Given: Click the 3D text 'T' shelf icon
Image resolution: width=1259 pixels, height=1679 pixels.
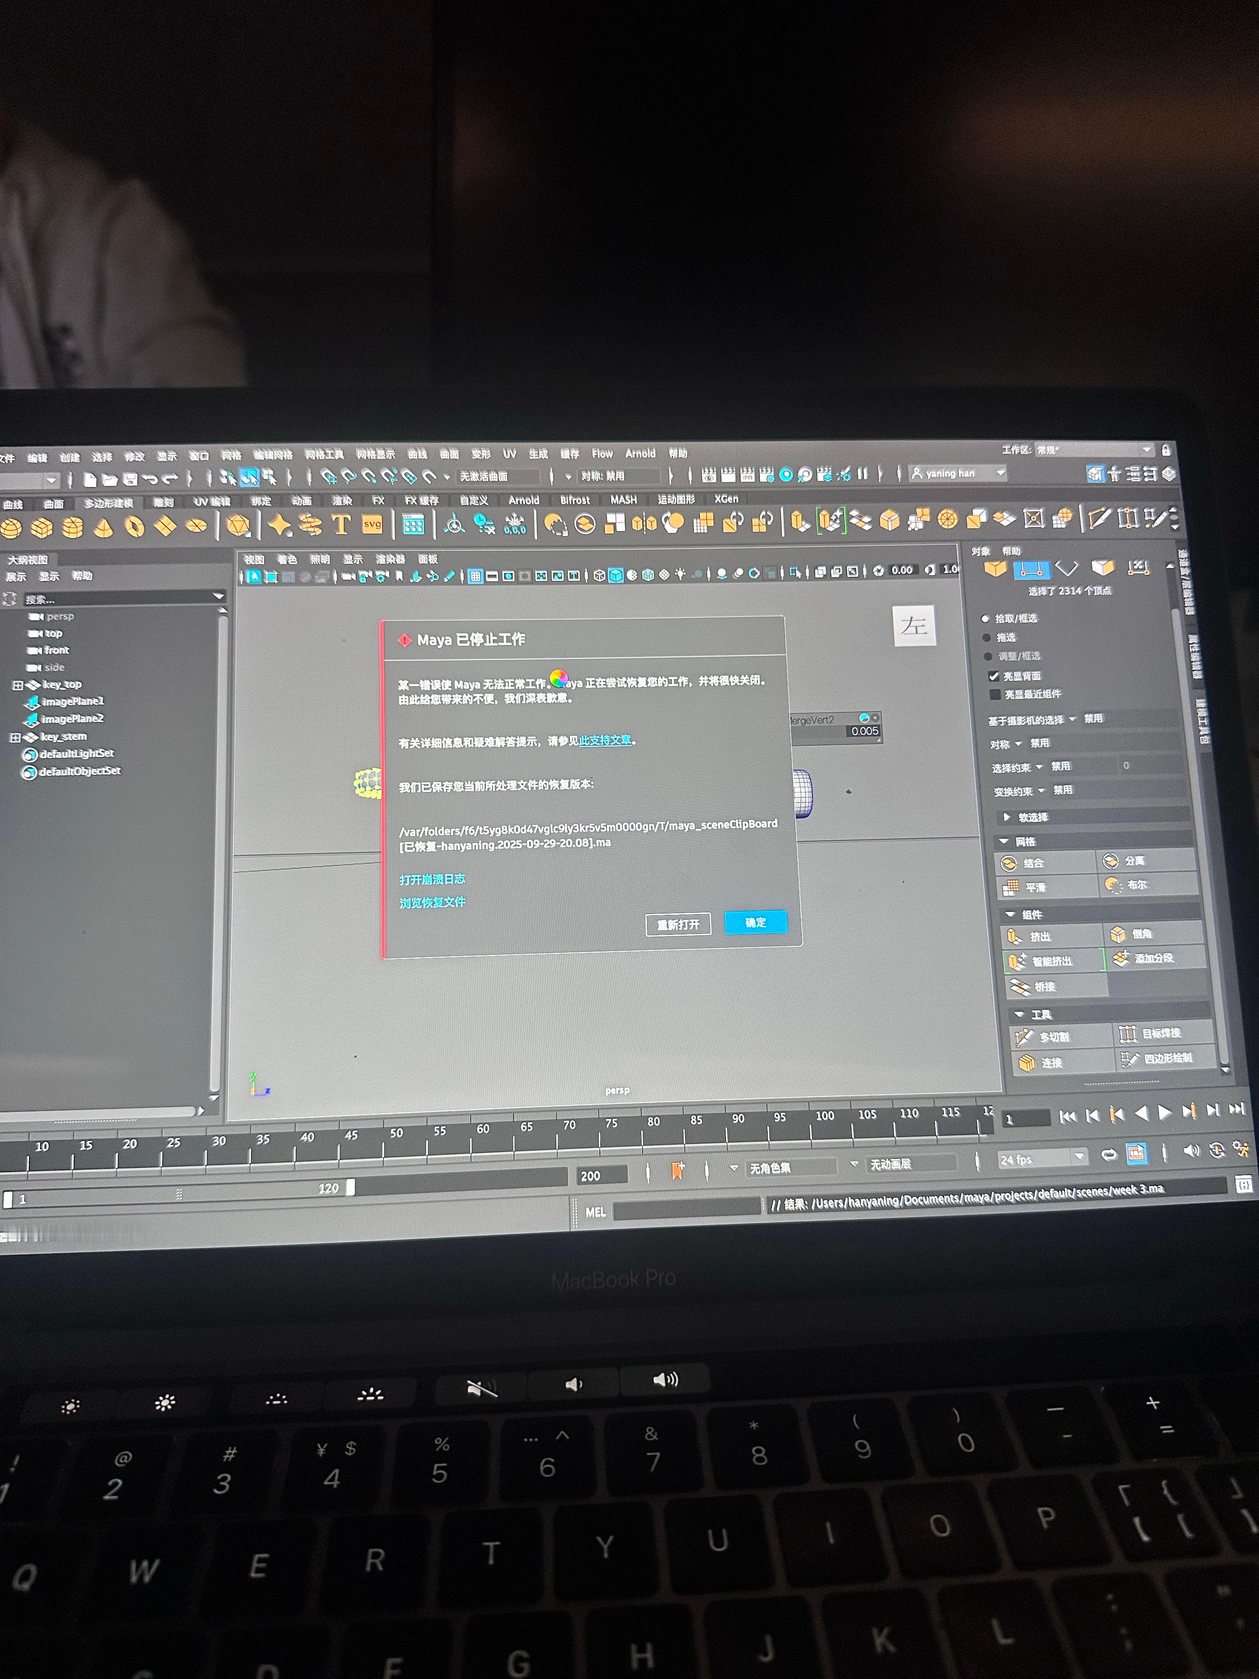Looking at the screenshot, I should pos(341,525).
